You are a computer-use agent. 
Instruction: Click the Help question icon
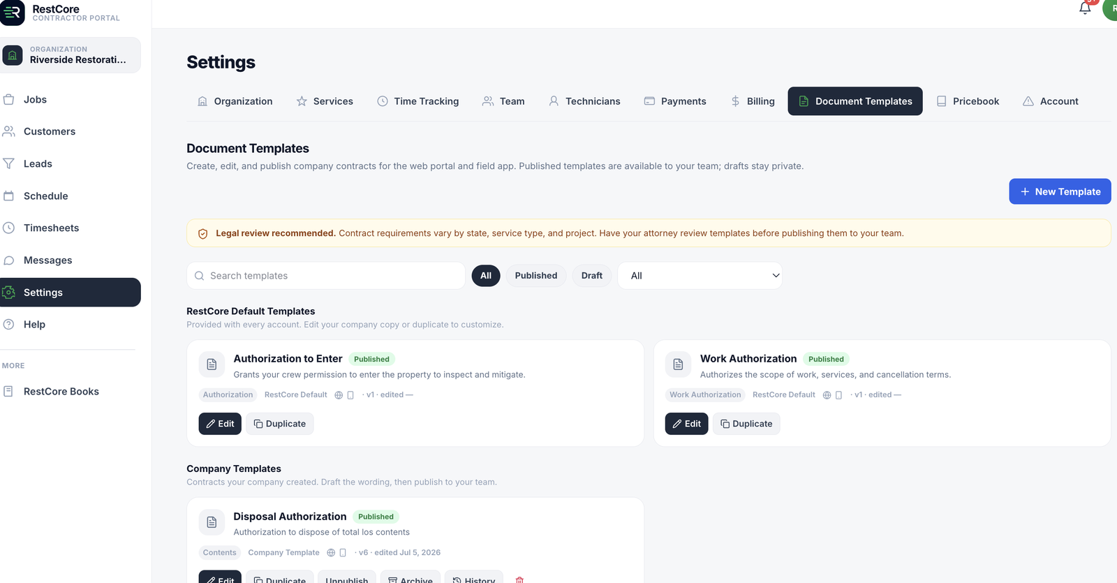coord(9,324)
